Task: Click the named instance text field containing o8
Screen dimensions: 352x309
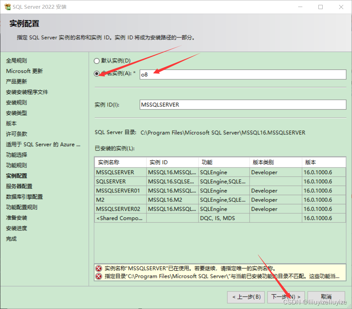Action: tap(243, 74)
